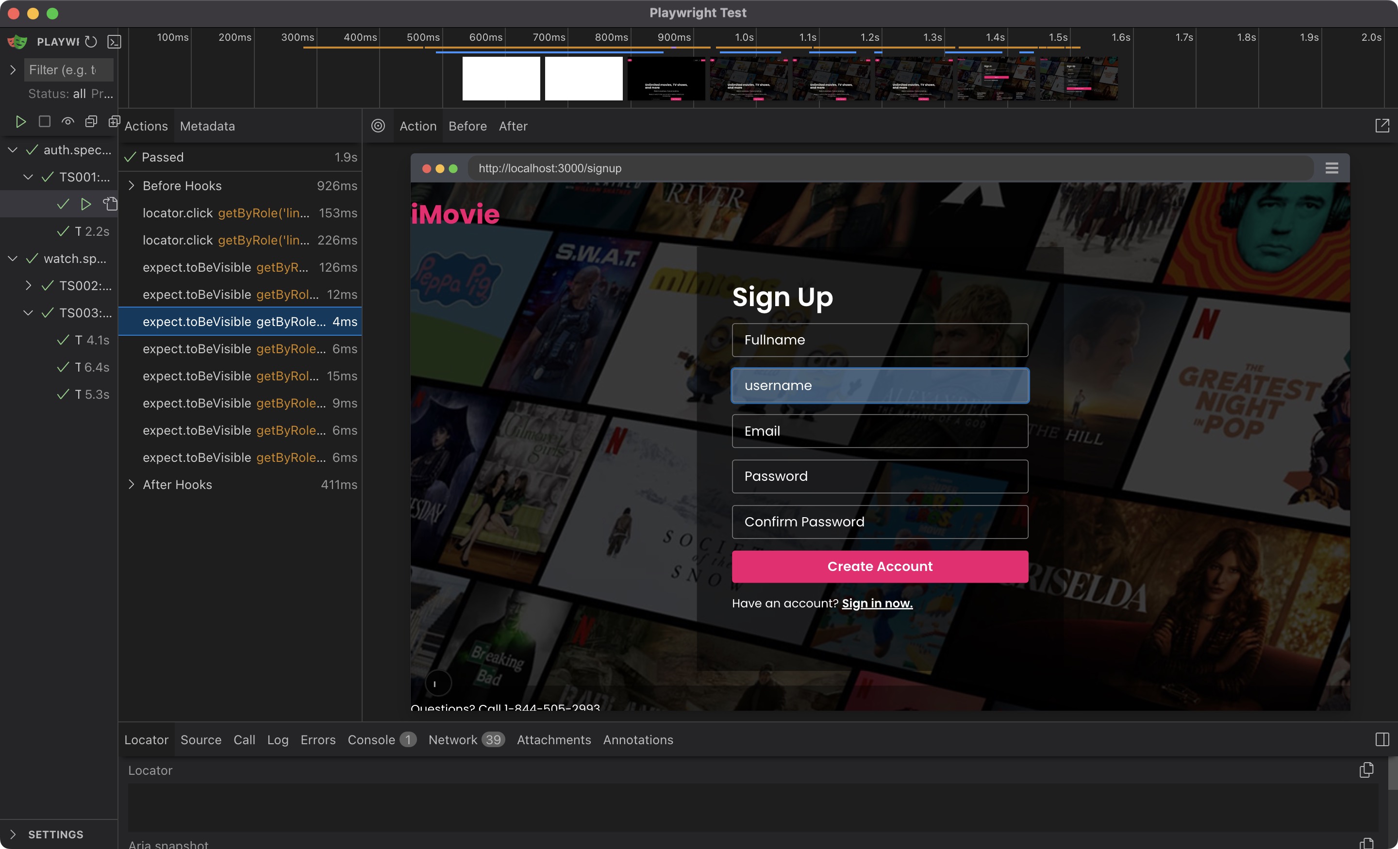Click the username input field
This screenshot has width=1398, height=849.
(x=880, y=386)
